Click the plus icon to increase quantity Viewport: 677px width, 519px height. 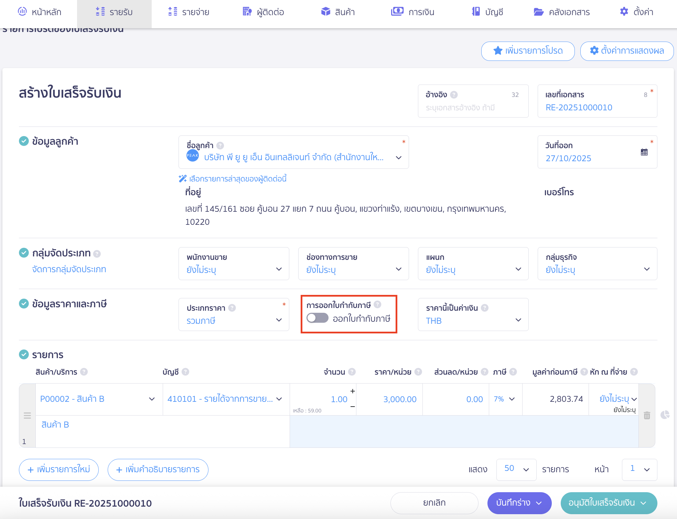coord(352,391)
